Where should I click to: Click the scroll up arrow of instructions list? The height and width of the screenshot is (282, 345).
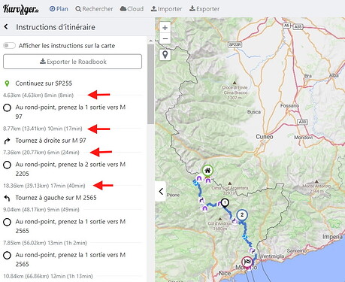tap(150, 41)
